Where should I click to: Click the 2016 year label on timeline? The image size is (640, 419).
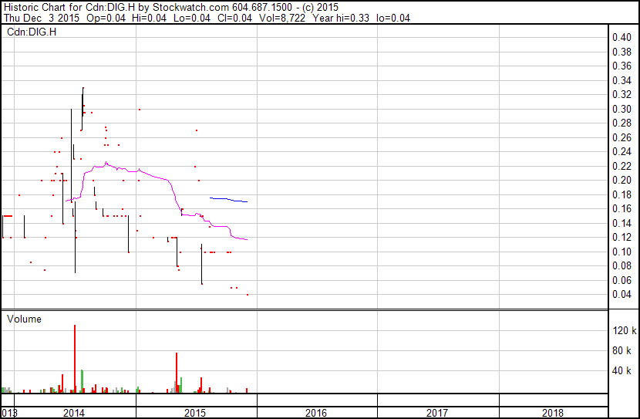click(x=316, y=413)
